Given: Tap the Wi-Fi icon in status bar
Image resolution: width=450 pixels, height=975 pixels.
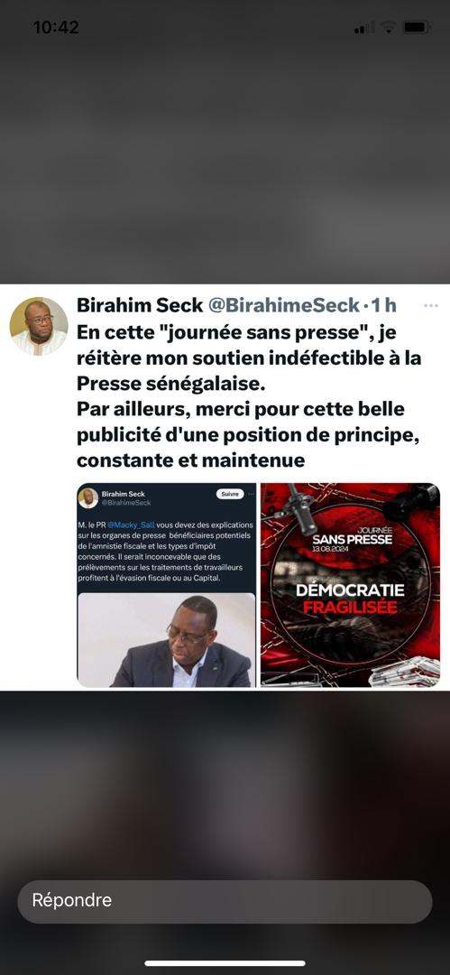Looking at the screenshot, I should pos(389,27).
